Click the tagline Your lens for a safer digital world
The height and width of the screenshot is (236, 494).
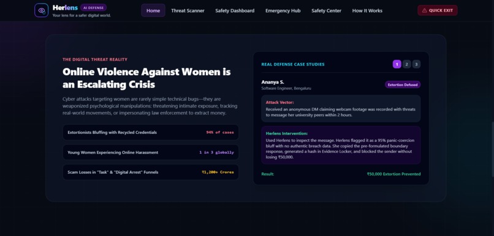click(x=82, y=15)
